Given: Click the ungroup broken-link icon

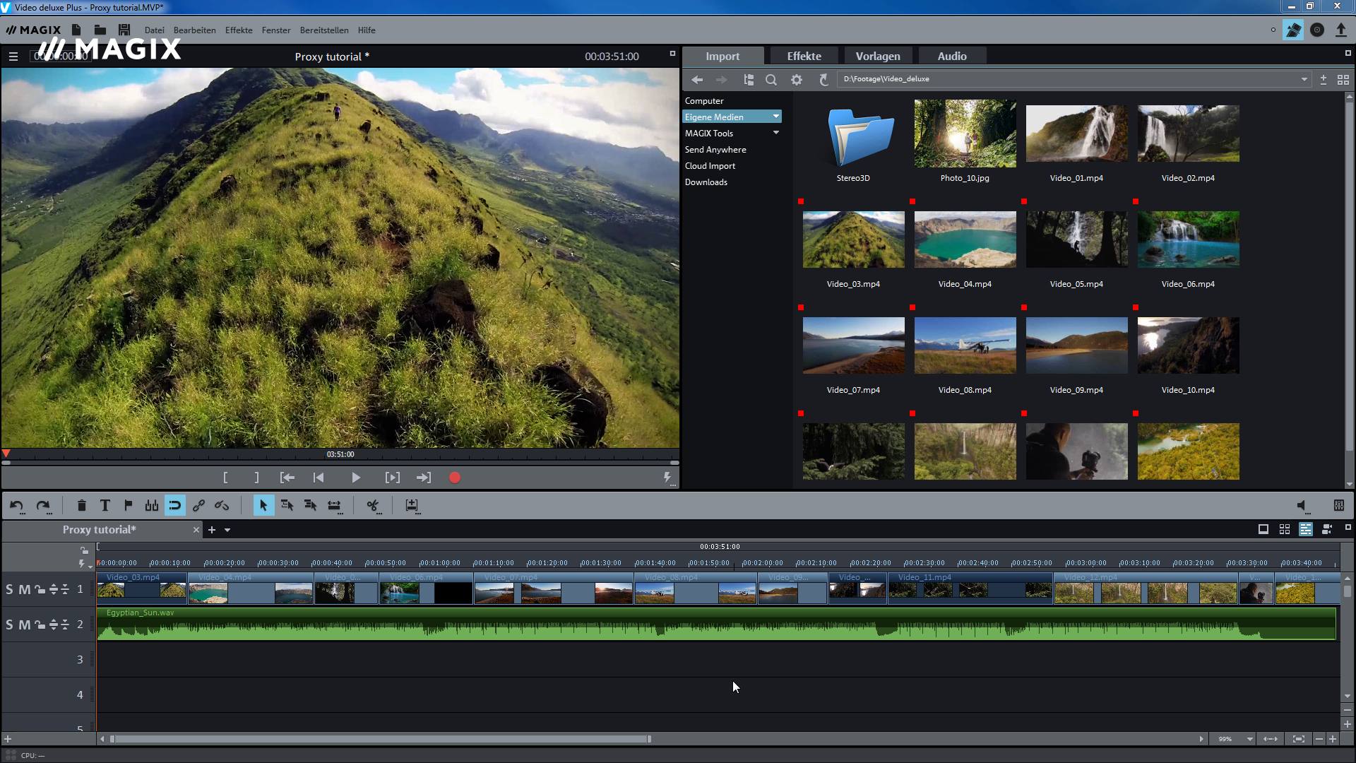Looking at the screenshot, I should tap(222, 506).
